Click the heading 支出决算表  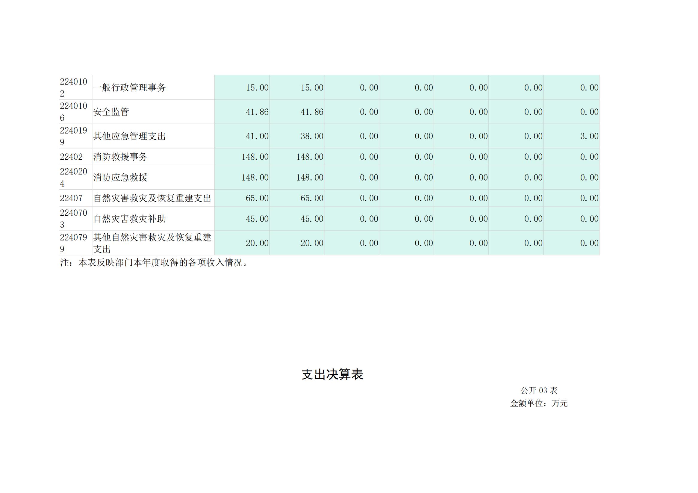tap(332, 375)
